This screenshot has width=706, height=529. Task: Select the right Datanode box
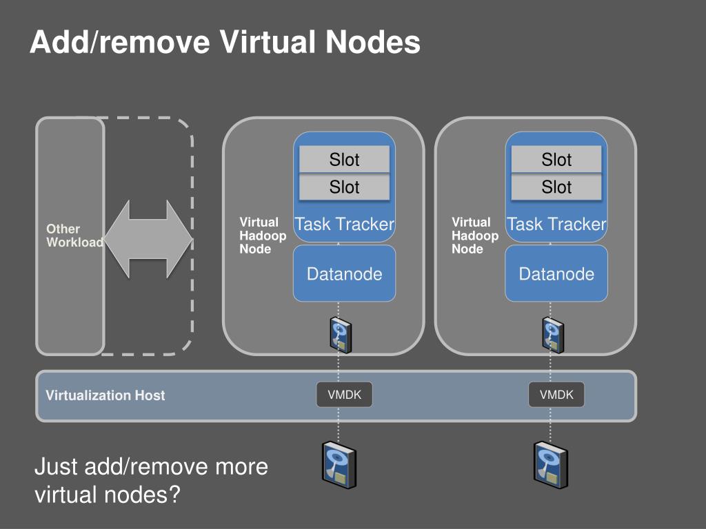pos(556,273)
